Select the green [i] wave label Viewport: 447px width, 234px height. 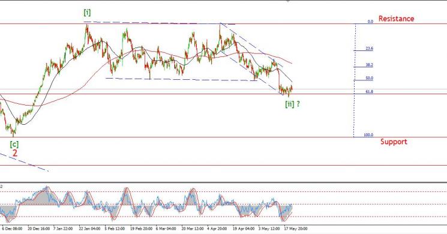(87, 13)
